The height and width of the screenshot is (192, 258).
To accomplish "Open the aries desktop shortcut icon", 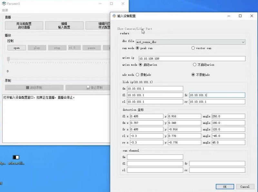I will click(16, 157).
